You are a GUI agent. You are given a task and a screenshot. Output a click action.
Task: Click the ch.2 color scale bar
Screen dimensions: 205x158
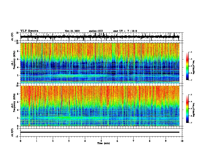coord(187,109)
